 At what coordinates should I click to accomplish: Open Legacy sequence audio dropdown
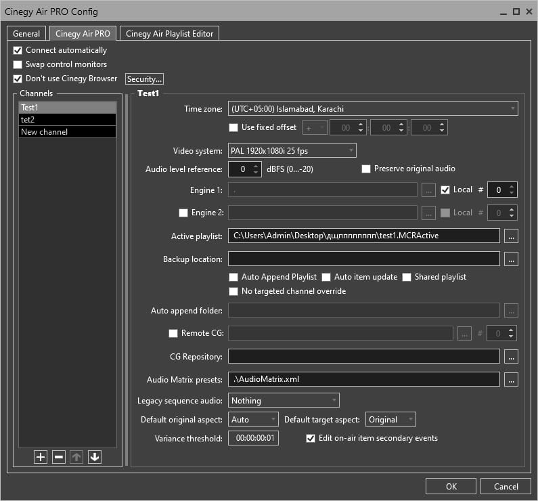[284, 400]
